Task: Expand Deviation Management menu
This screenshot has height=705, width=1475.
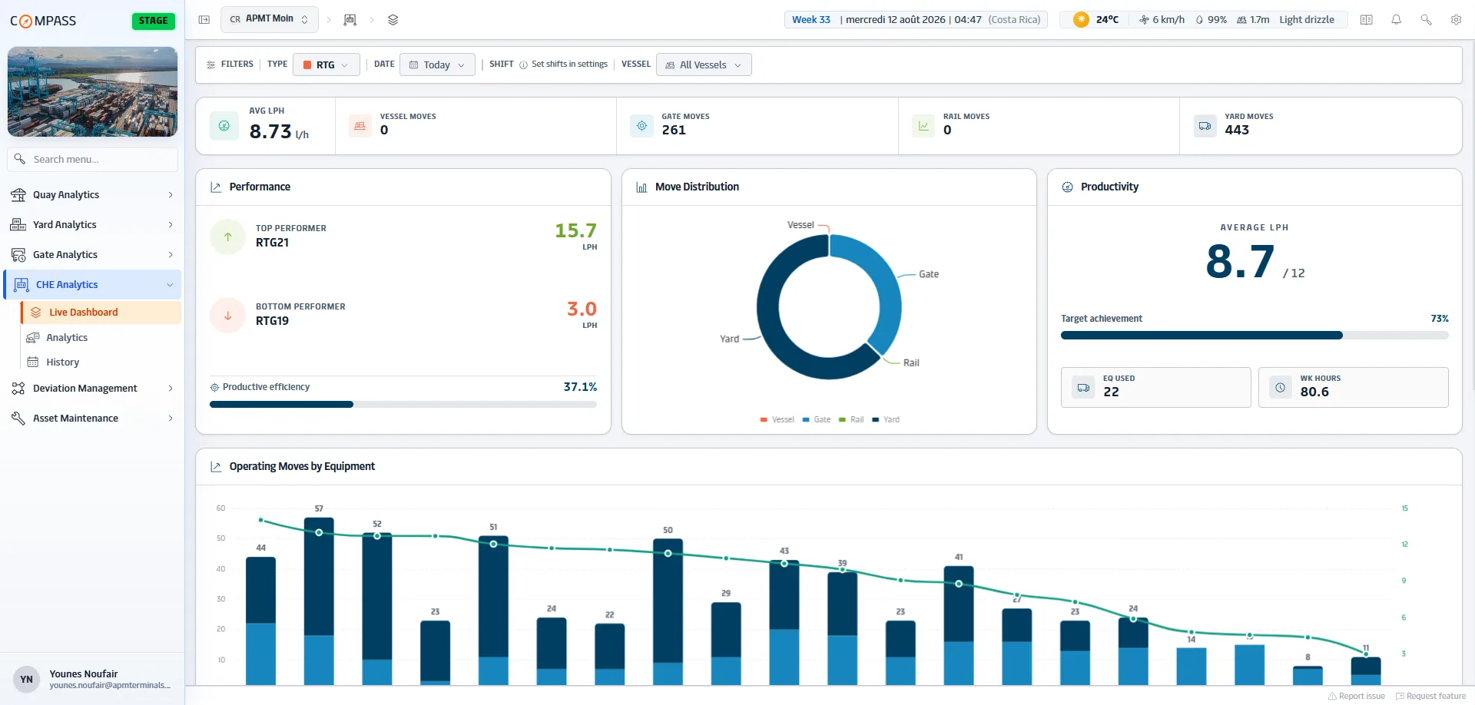Action: click(x=92, y=389)
